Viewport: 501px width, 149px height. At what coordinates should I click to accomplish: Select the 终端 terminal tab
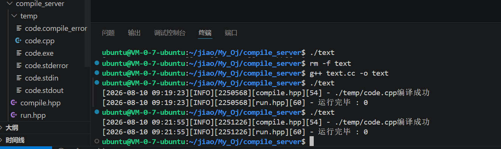[205, 33]
